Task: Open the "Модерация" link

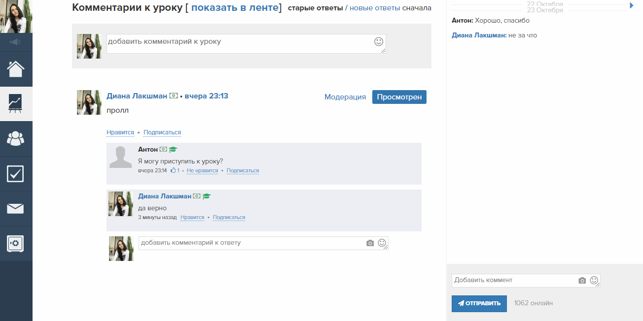Action: (345, 97)
